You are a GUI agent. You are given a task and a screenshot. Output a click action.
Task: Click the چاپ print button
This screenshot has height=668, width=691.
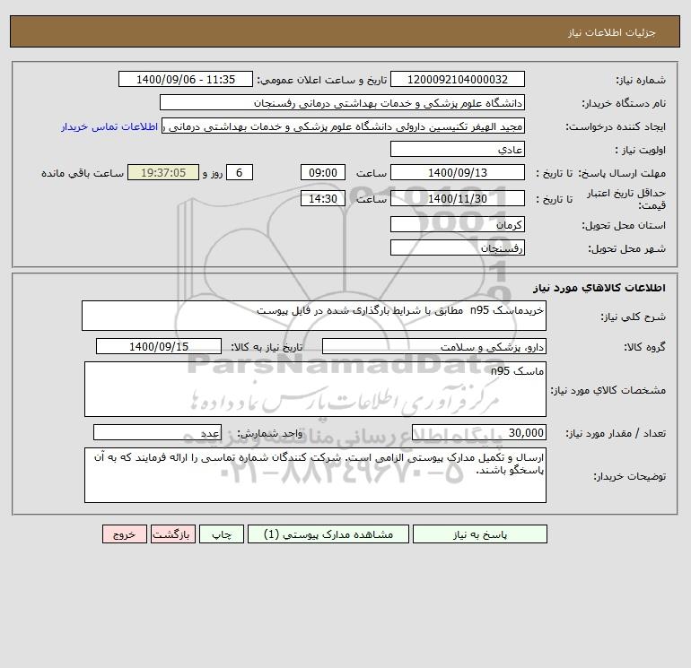(x=222, y=534)
